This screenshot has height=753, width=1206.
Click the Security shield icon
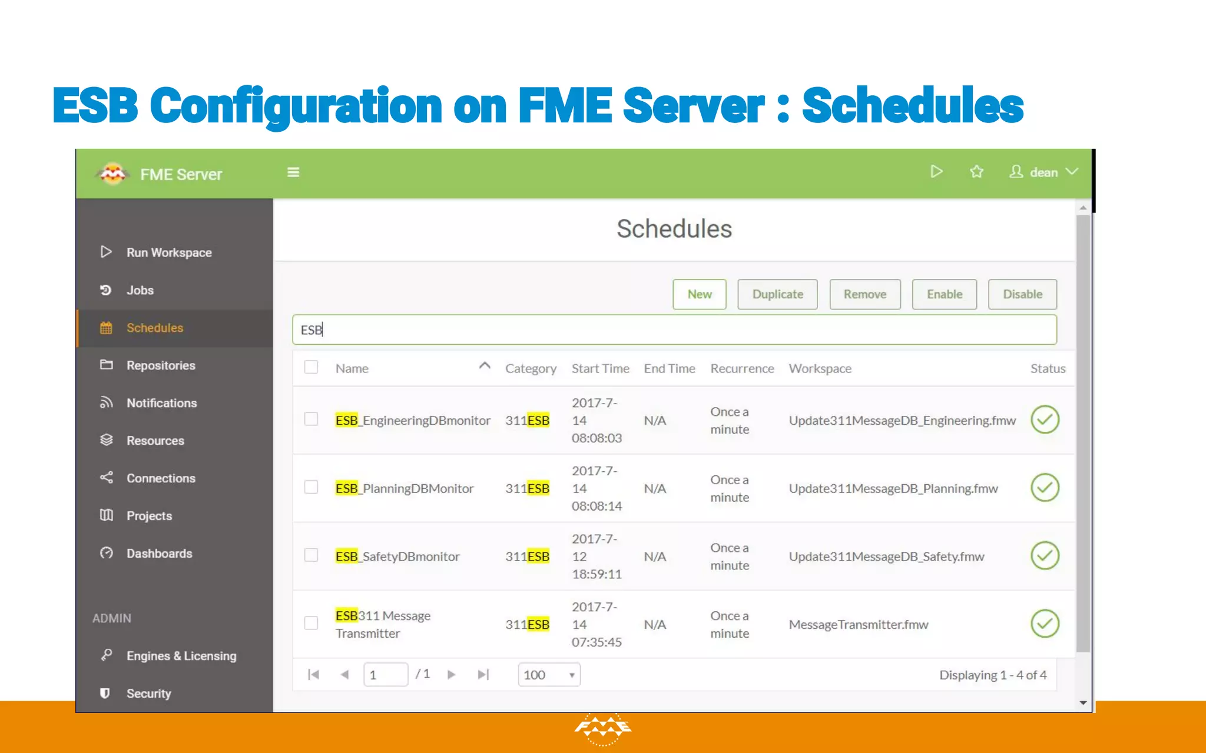(105, 693)
